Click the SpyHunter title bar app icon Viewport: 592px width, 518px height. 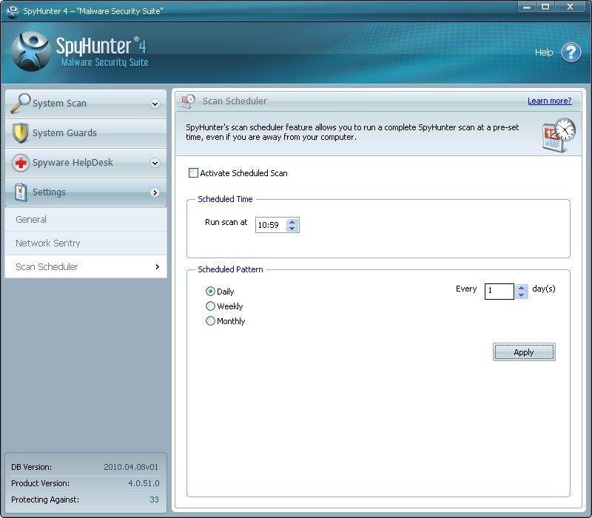tap(13, 11)
